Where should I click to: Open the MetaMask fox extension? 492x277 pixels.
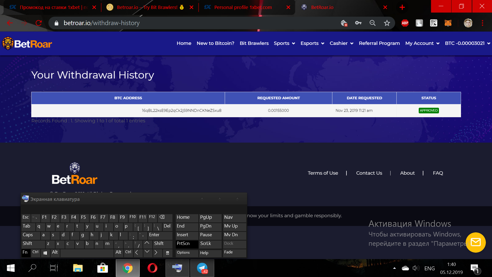point(448,23)
